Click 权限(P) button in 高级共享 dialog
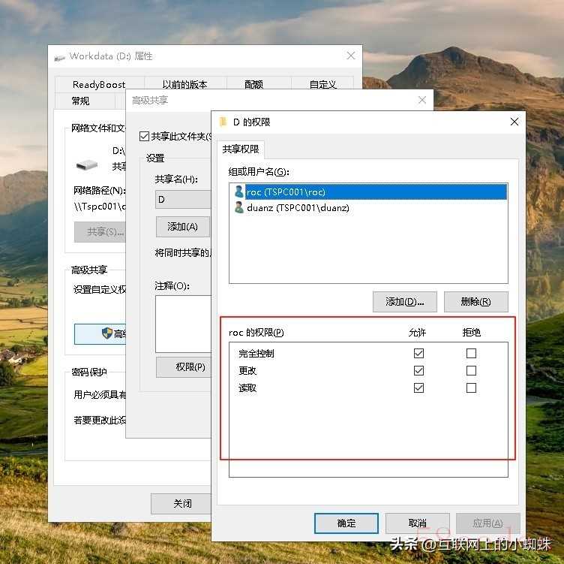 (x=184, y=367)
